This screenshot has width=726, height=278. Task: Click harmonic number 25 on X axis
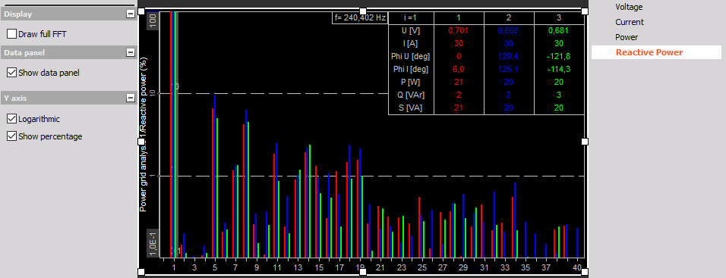421,268
